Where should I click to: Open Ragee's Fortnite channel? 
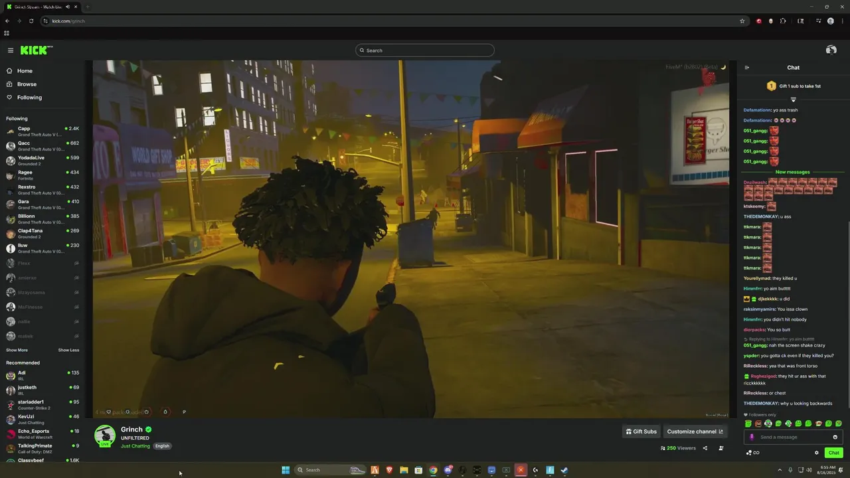42,175
